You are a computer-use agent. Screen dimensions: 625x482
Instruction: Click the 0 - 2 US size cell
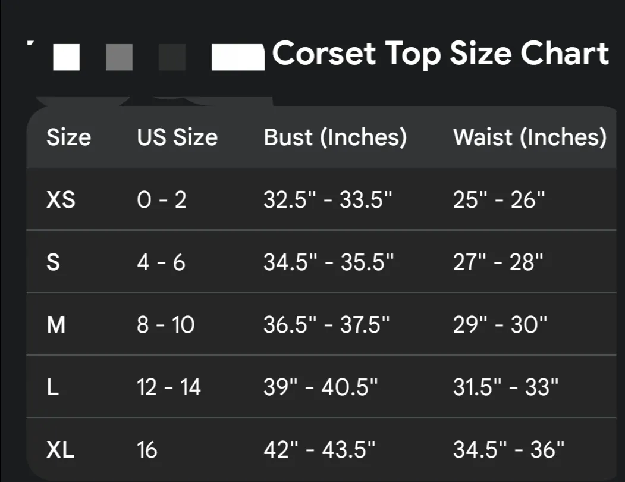coord(161,199)
